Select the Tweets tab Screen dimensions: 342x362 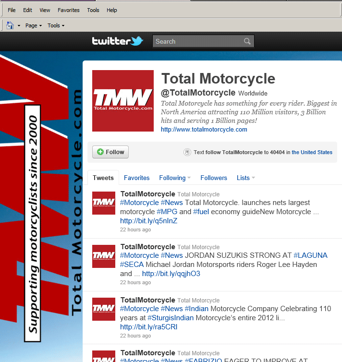[103, 178]
